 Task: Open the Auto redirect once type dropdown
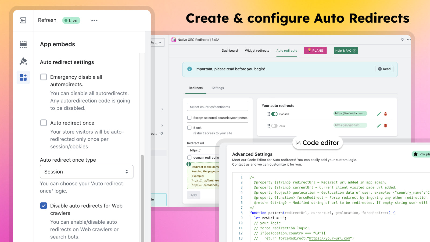(x=87, y=172)
